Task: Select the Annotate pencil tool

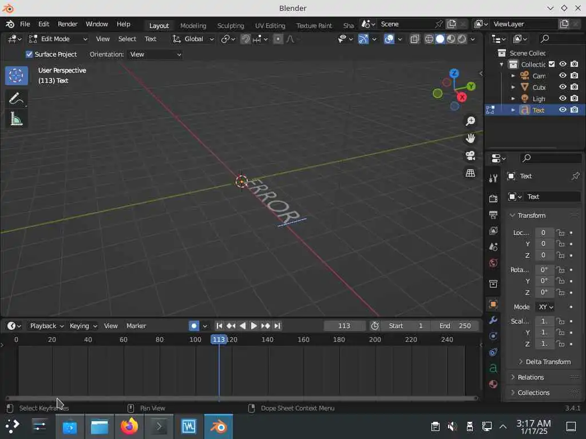Action: click(x=16, y=99)
